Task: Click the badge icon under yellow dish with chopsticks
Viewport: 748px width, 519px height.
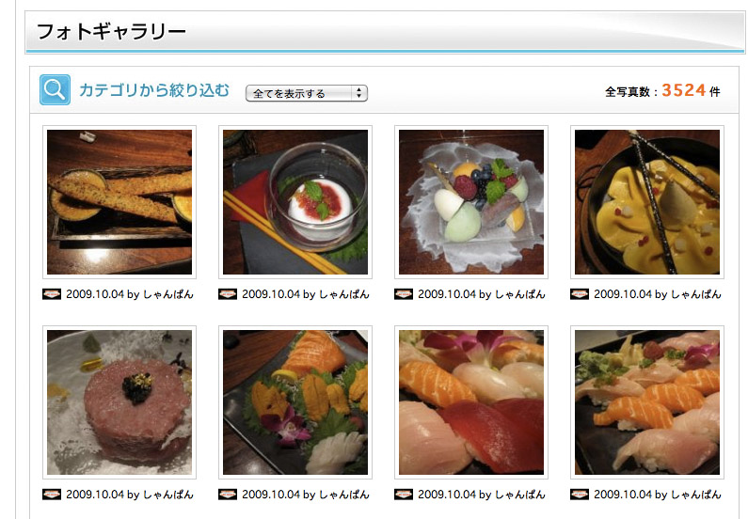Action: click(x=580, y=294)
